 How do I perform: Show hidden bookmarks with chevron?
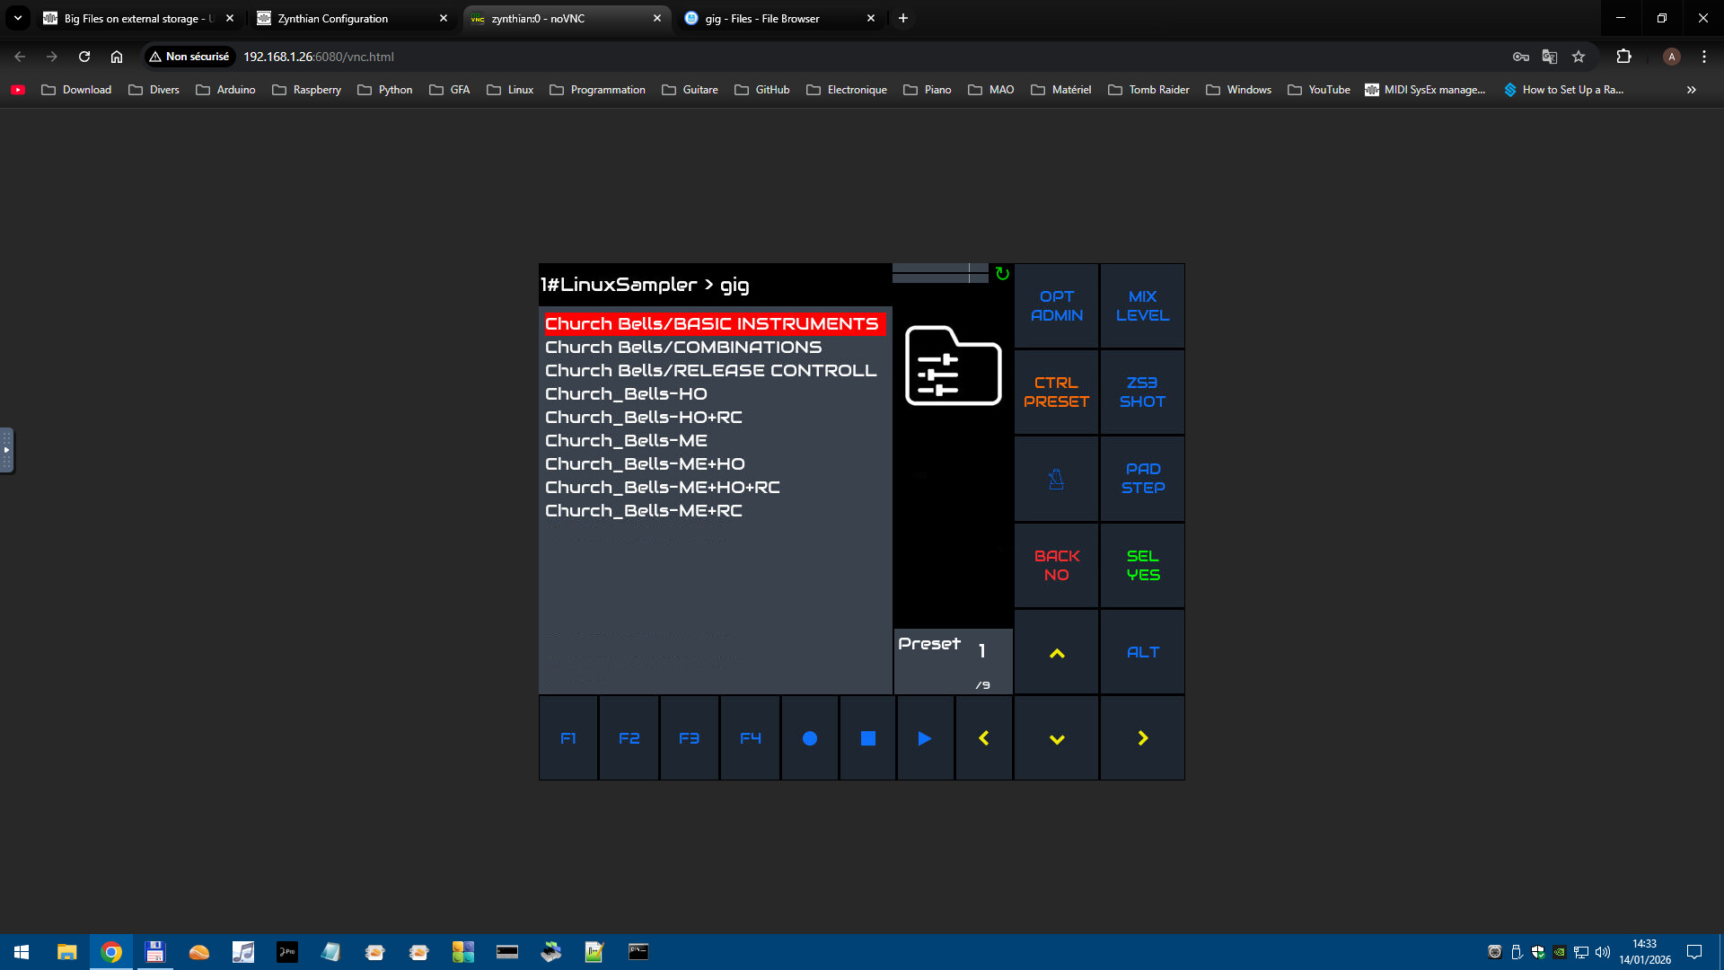(1691, 90)
